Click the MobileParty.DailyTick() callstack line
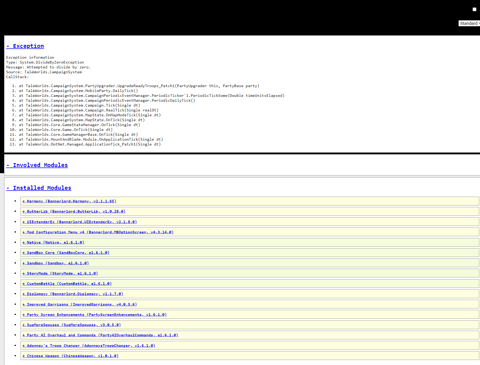The width and height of the screenshot is (480, 365). [x=78, y=91]
